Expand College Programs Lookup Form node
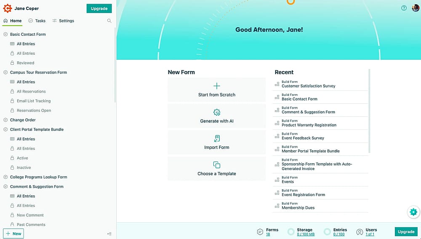Screen dimensions: 421x239 [5, 177]
